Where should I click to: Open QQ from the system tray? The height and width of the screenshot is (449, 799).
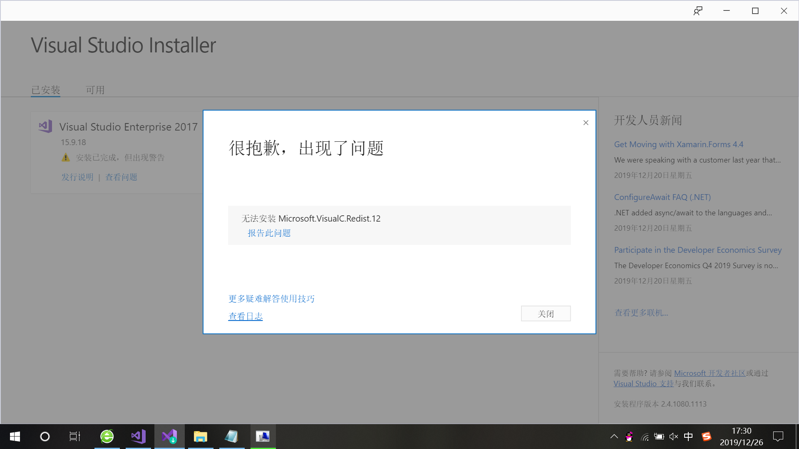[630, 436]
